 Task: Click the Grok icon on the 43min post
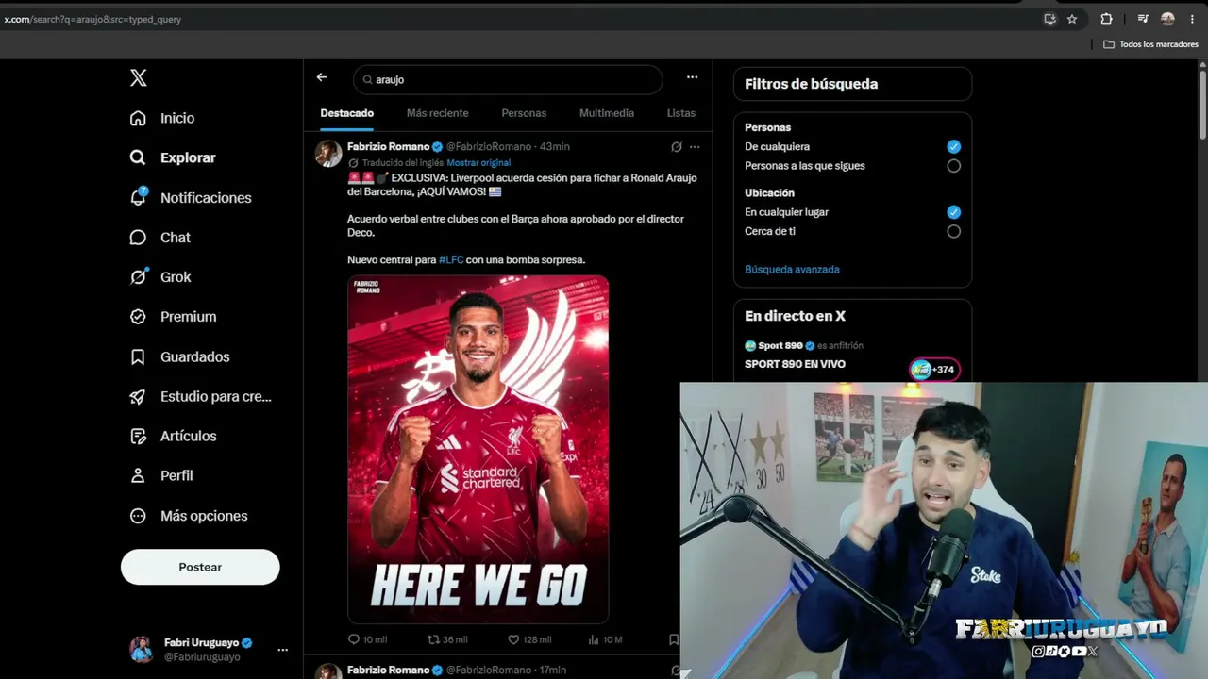[677, 147]
